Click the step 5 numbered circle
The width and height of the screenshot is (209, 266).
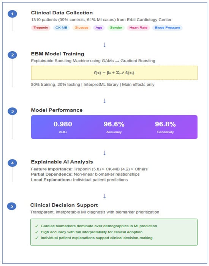(11, 206)
